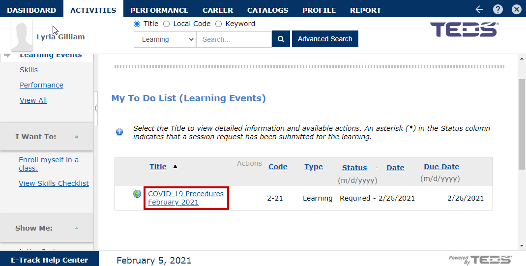The height and width of the screenshot is (266, 526).
Task: Click the vertical page scrollbar
Action: coord(522,123)
